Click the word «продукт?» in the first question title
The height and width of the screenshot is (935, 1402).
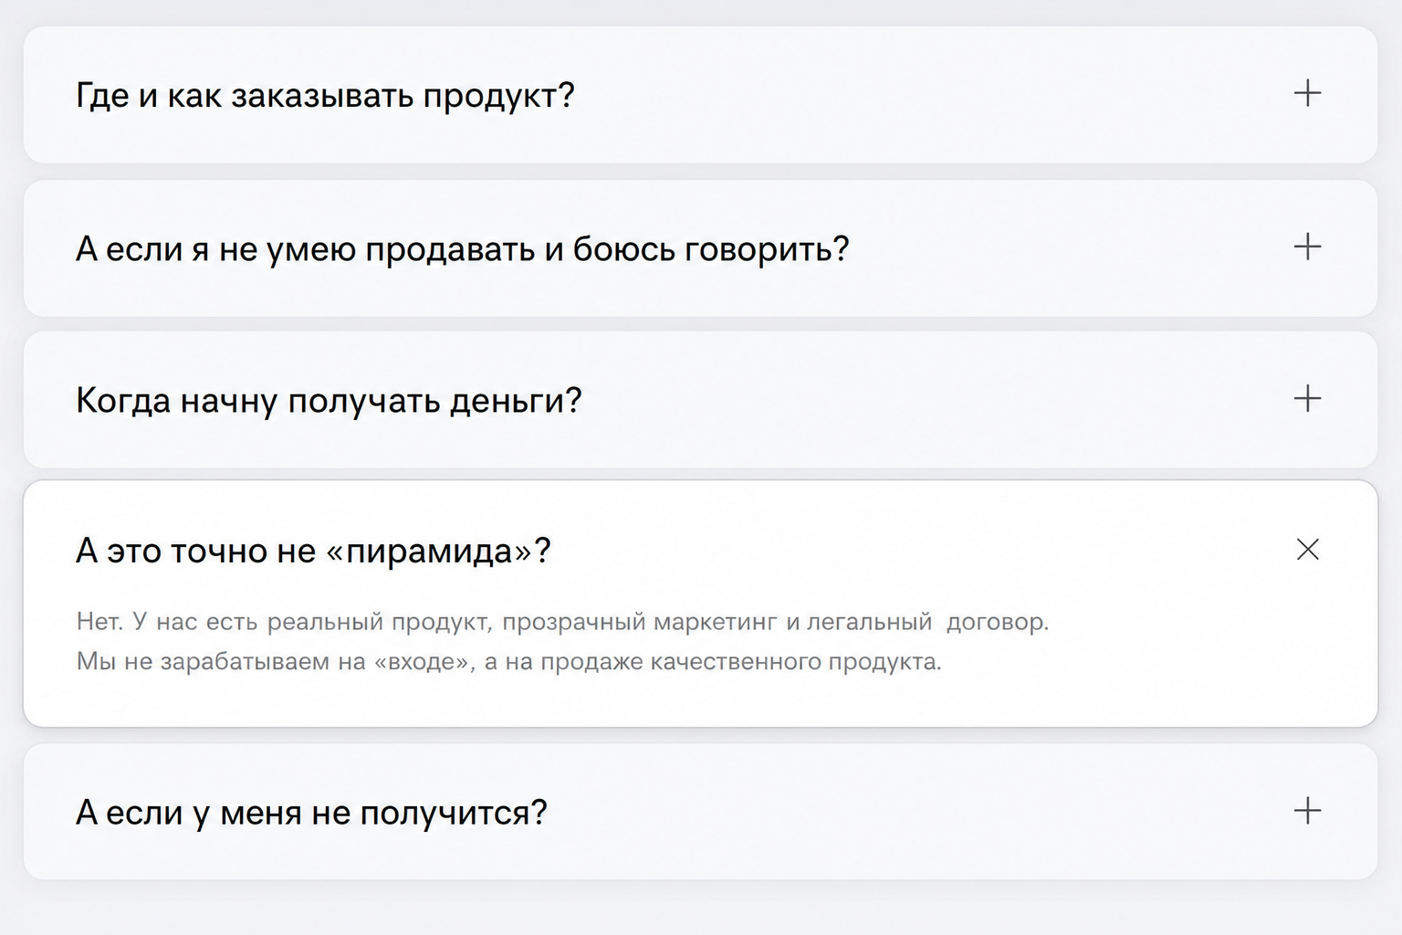point(498,96)
